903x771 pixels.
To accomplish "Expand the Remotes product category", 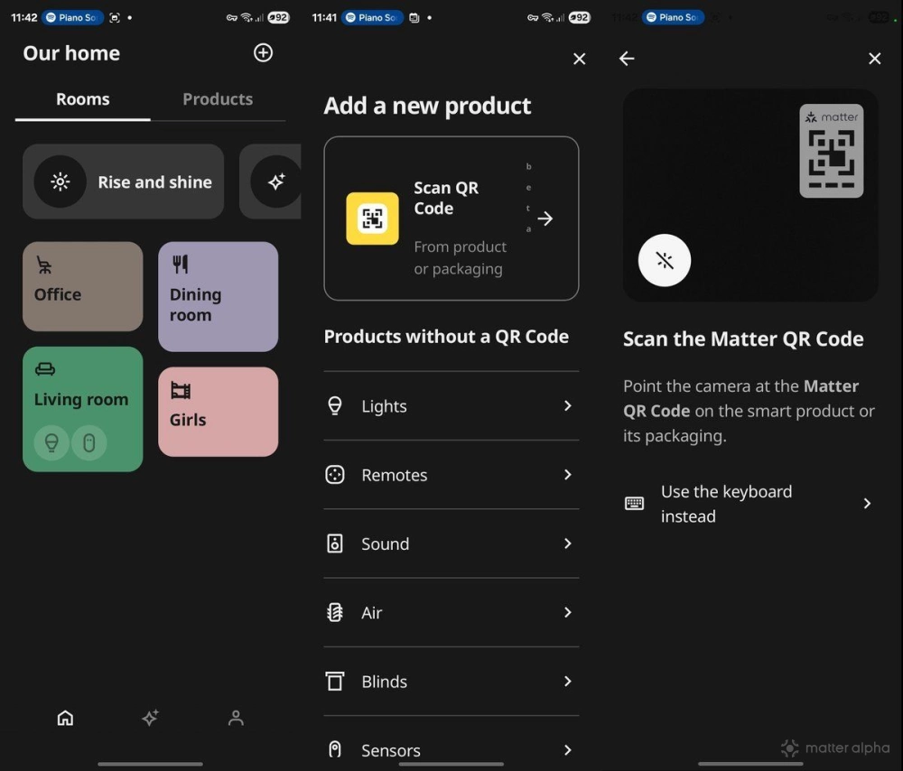I will (x=451, y=475).
